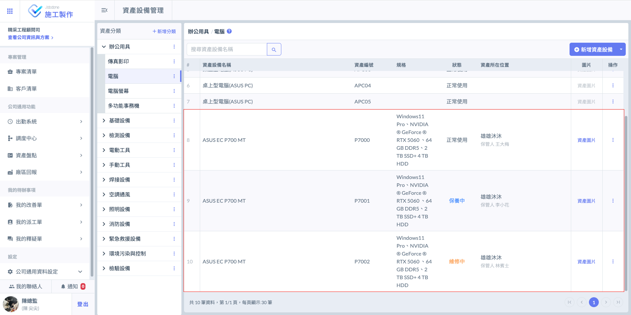Click the user avatar photo for 陳總監

11,304
